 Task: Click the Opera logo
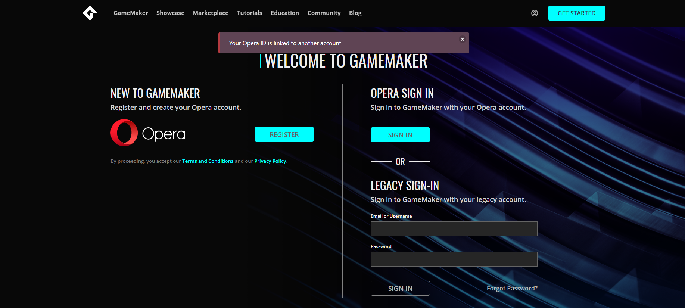[148, 133]
